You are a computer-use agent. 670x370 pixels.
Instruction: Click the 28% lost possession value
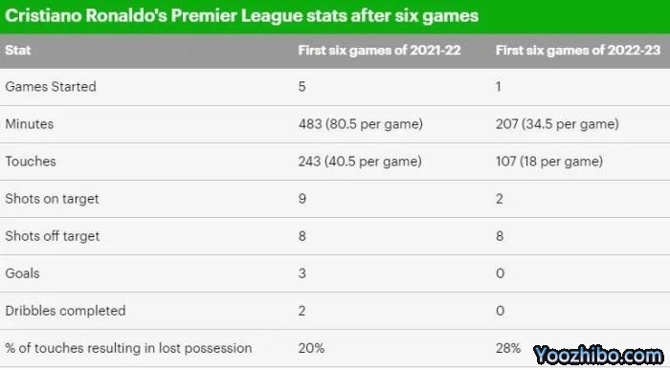pyautogui.click(x=508, y=348)
